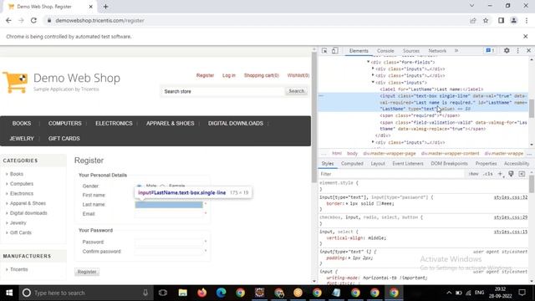This screenshot has width=535, height=301.
Task: Open the Windows Start menu
Action: [9, 293]
